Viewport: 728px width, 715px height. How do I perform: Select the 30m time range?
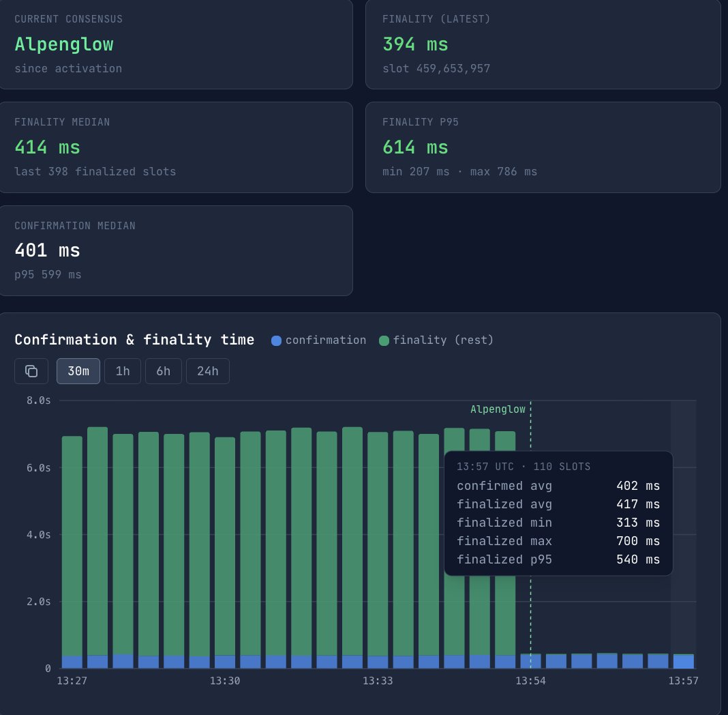pyautogui.click(x=78, y=371)
